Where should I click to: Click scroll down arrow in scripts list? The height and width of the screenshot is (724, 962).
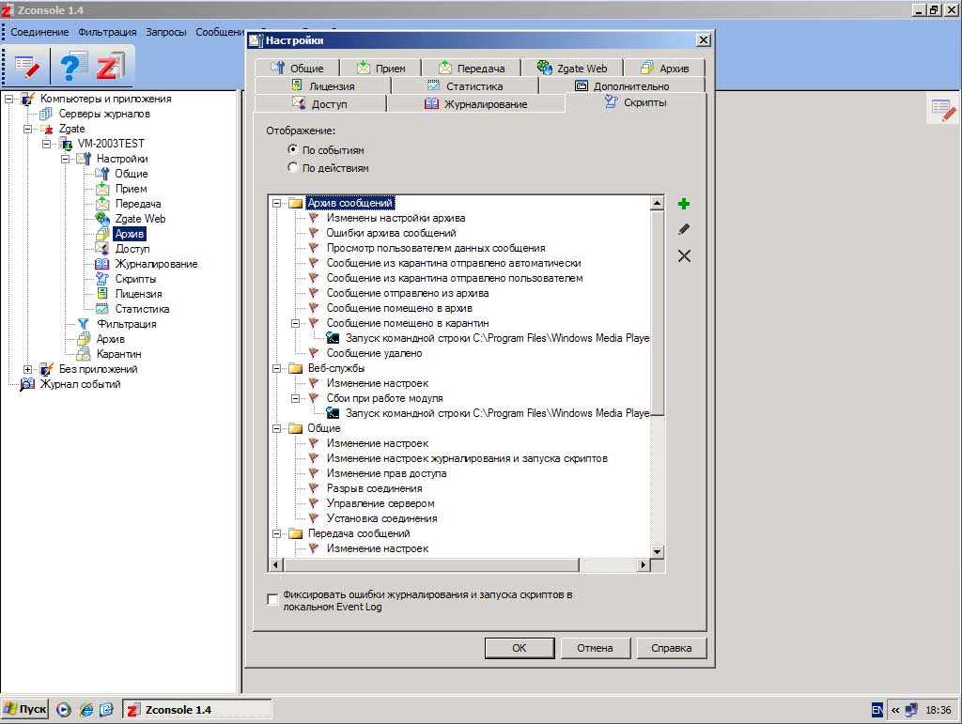tap(657, 551)
